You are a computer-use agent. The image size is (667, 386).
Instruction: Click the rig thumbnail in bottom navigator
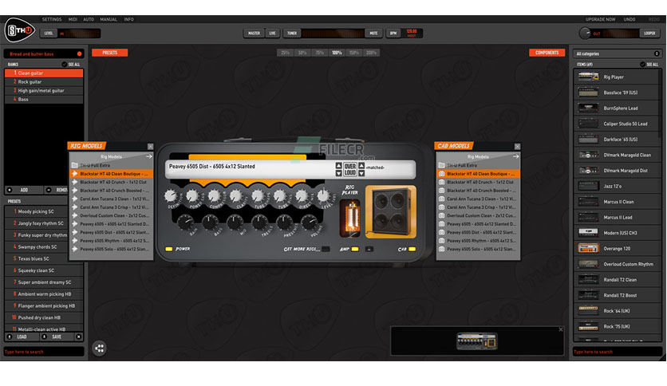click(x=476, y=341)
